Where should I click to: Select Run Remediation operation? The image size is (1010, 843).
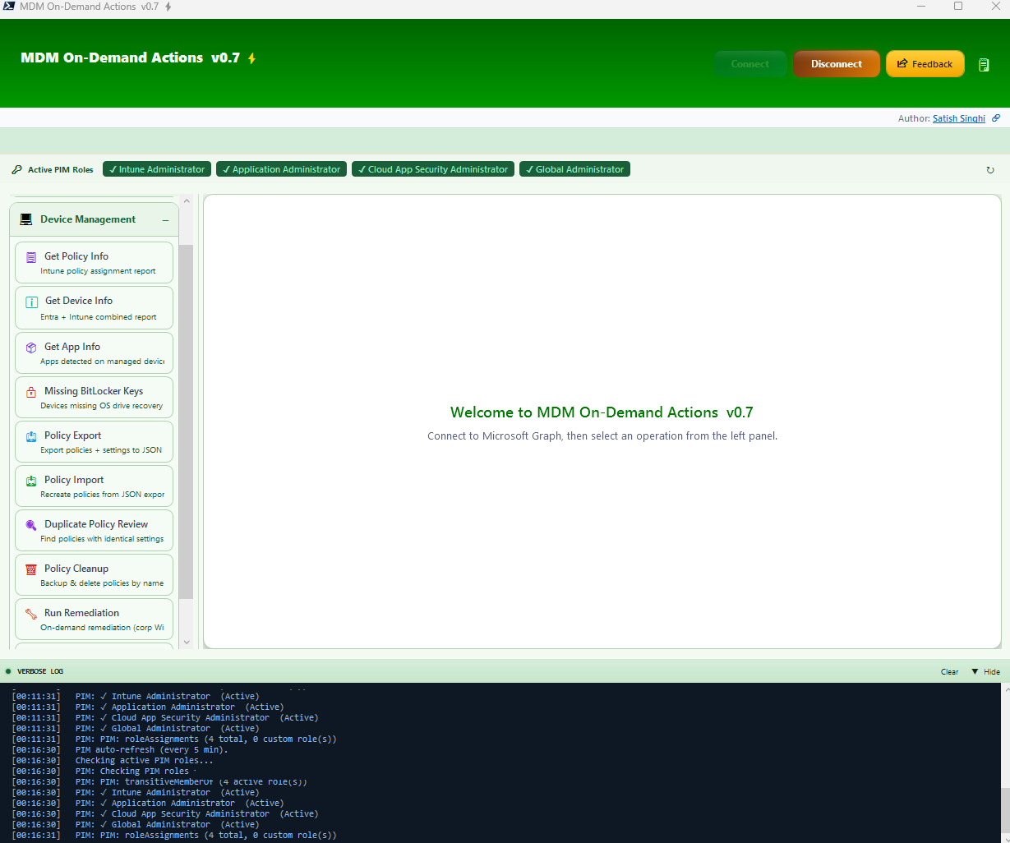pyautogui.click(x=95, y=619)
